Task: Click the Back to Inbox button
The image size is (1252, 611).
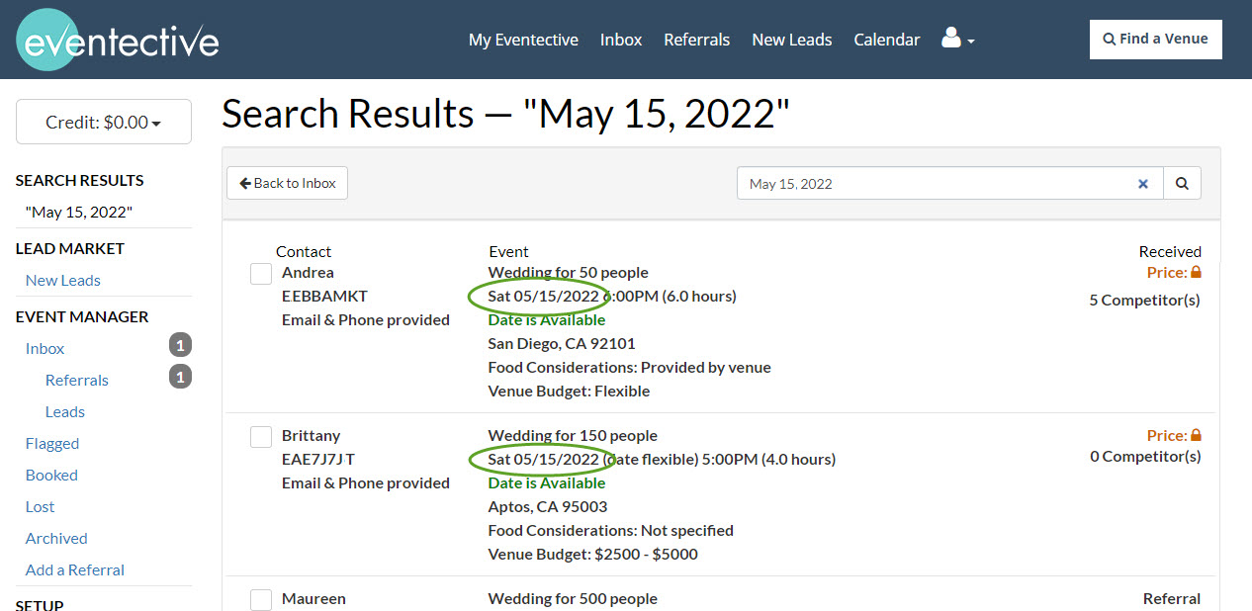Action: coord(288,183)
